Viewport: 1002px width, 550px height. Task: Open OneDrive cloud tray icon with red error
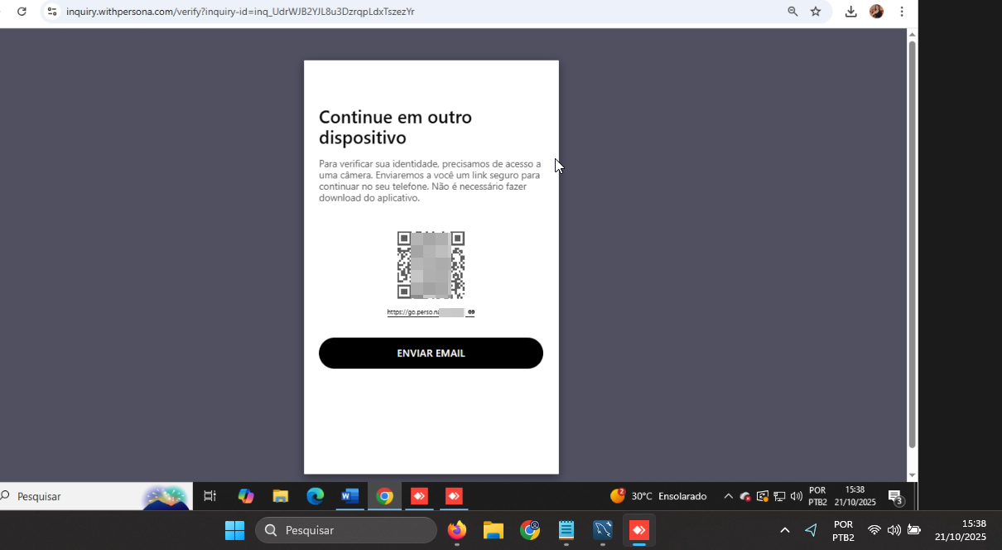click(745, 496)
